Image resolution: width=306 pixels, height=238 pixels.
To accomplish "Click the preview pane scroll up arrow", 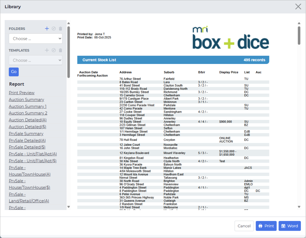I will pyautogui.click(x=299, y=23).
